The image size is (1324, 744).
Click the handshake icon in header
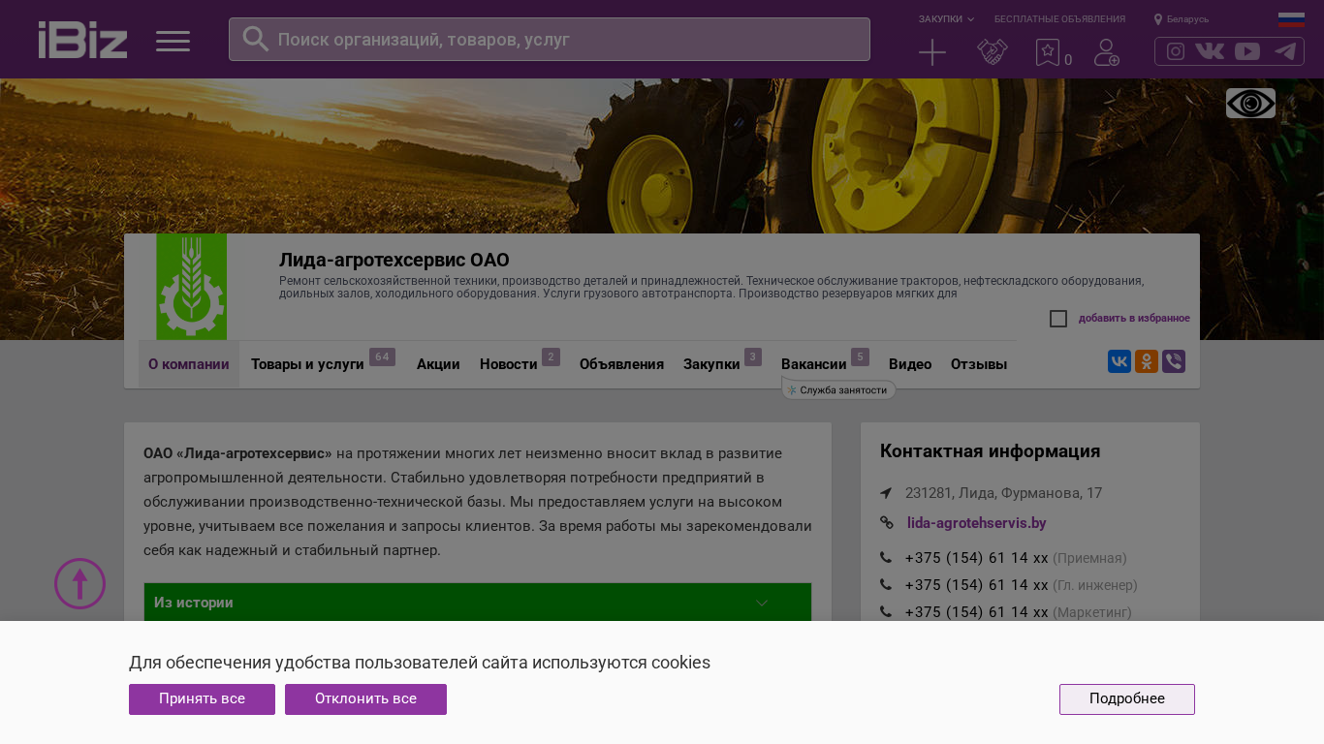(992, 52)
